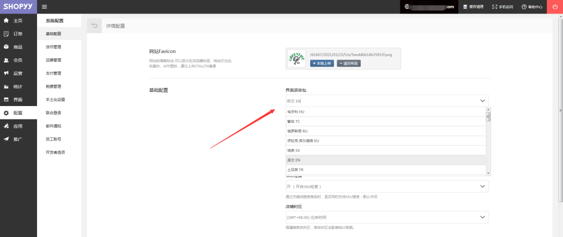Click the members icon beside 会员
This screenshot has width=563, height=237.
[x=6, y=60]
